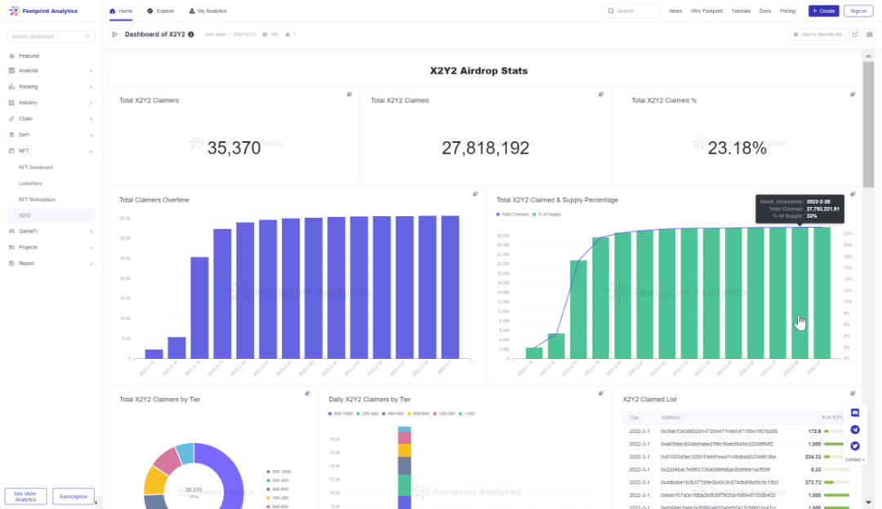Open the Pricing link
This screenshot has height=509, width=882.
point(787,11)
